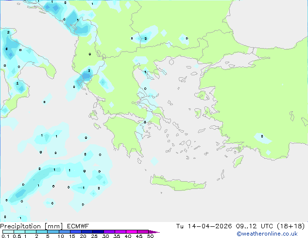Pick the 45–50 mm legend color swatch
This screenshot has height=238, width=308.
click(143, 232)
